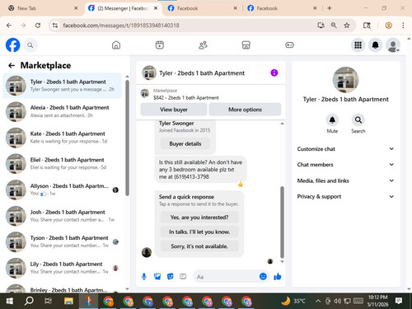Click the conversation list vertical scrollbar
This screenshot has width=412, height=309.
(x=127, y=138)
